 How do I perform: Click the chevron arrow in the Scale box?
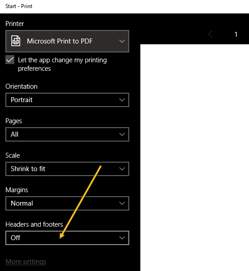point(122,169)
